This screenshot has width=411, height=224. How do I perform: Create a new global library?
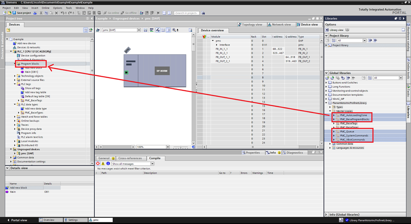[327, 78]
